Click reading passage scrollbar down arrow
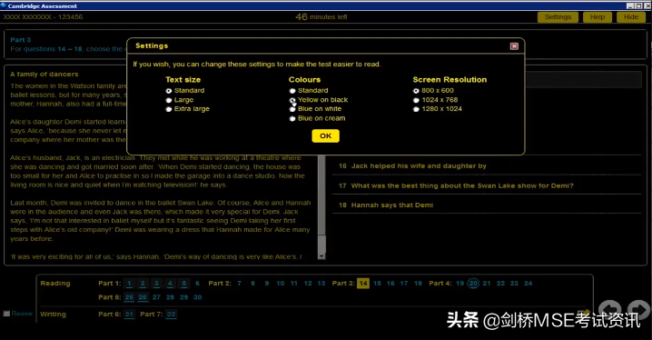This screenshot has height=340, width=652. pyautogui.click(x=321, y=255)
